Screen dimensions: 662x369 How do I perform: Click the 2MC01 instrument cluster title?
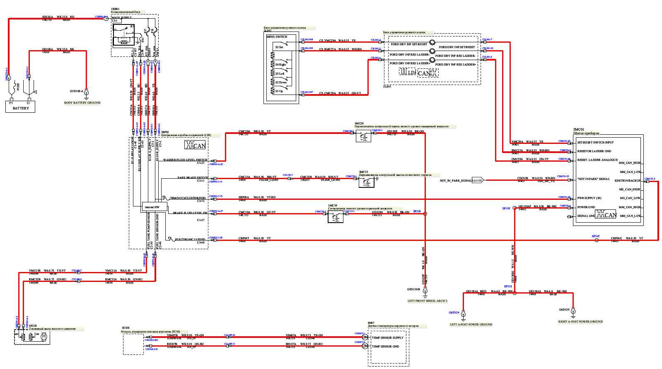click(578, 129)
